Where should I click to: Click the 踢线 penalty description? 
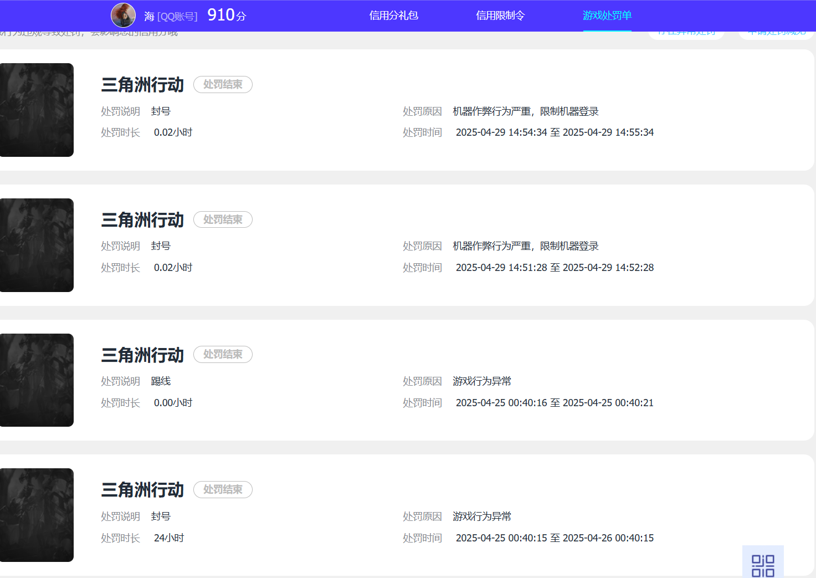161,381
